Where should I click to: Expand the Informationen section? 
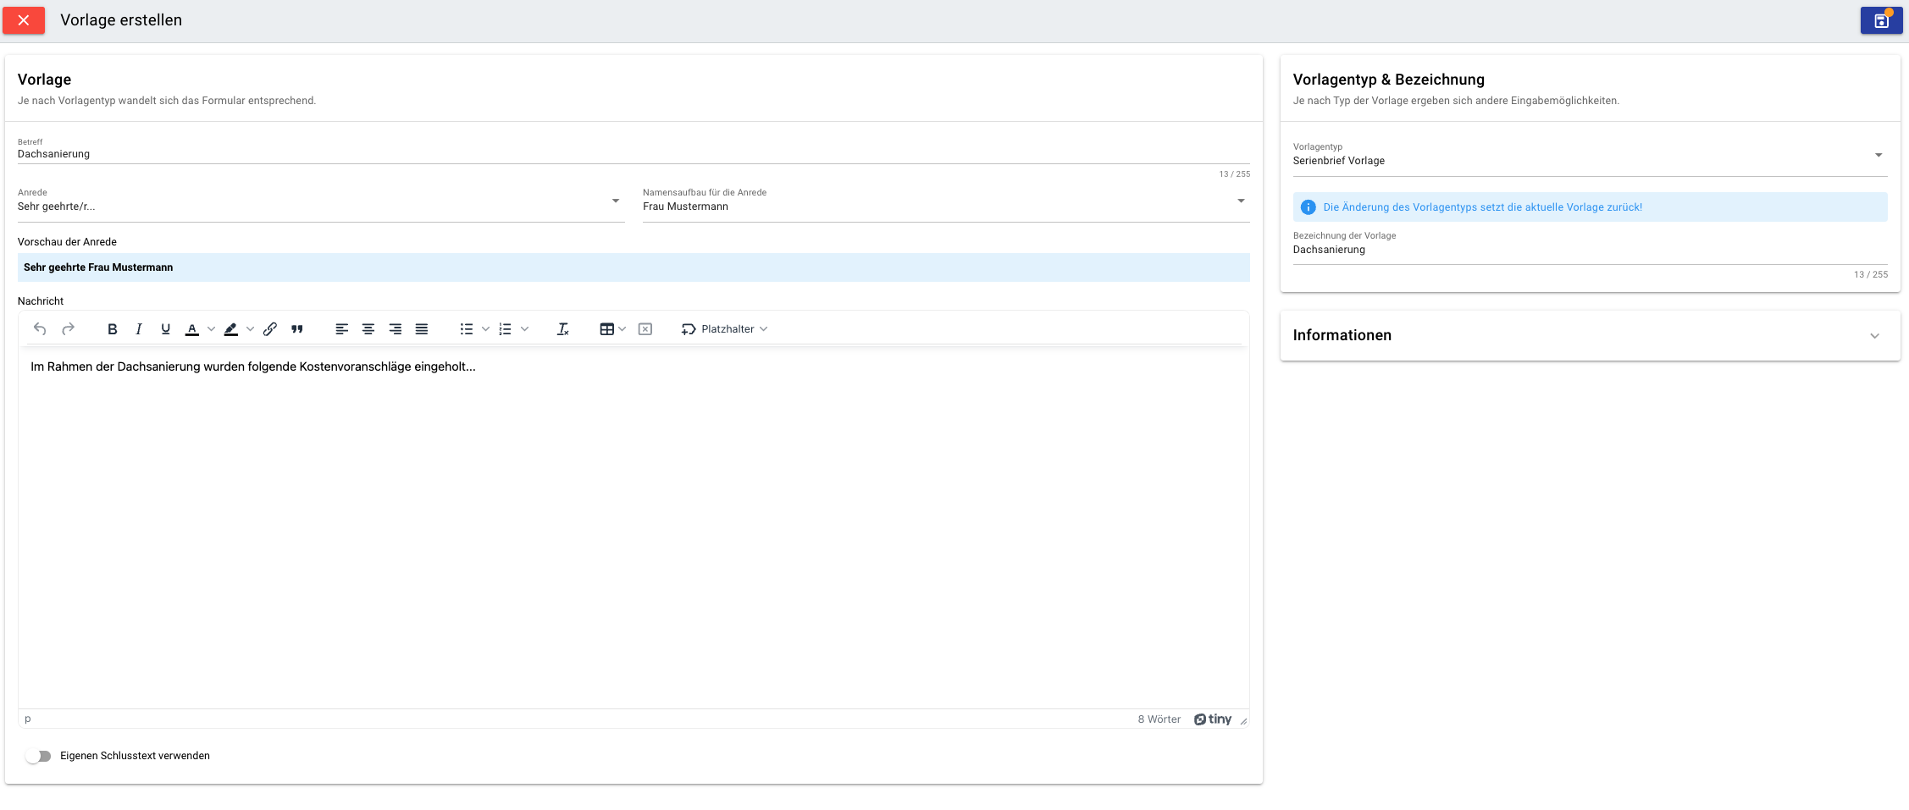pos(1590,336)
